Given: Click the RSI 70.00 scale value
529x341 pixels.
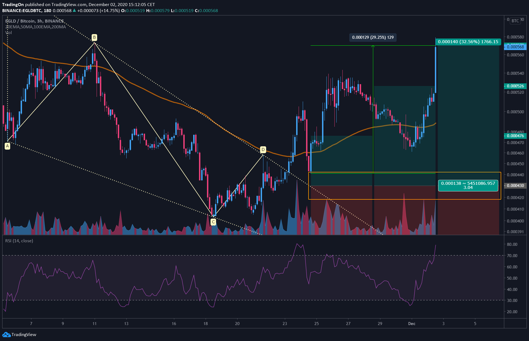Looking at the screenshot, I should point(512,256).
